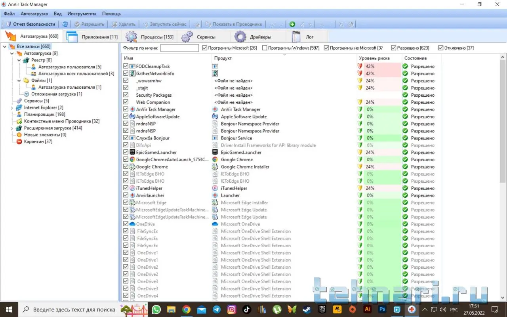This screenshot has width=507, height=317.
Task: Open the Помощь menu
Action: click(111, 13)
